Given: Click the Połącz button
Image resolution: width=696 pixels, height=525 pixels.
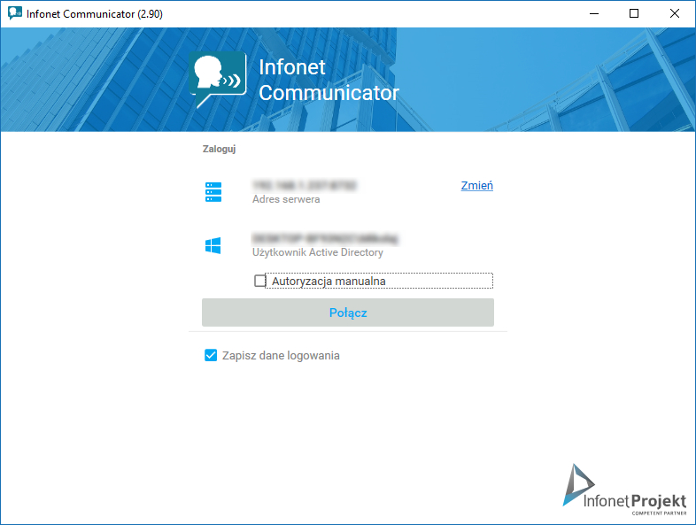Looking at the screenshot, I should click(x=348, y=313).
